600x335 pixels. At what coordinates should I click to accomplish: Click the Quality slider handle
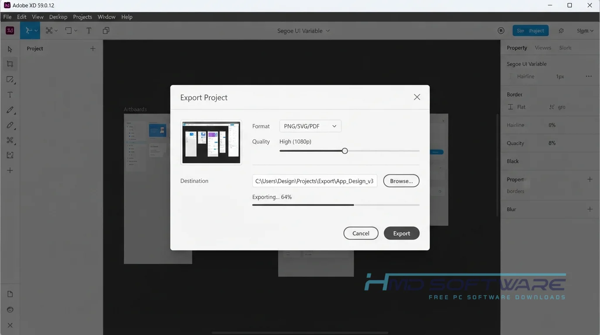(x=345, y=151)
